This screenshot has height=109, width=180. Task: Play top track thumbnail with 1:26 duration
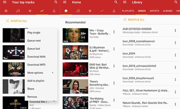[14, 52]
